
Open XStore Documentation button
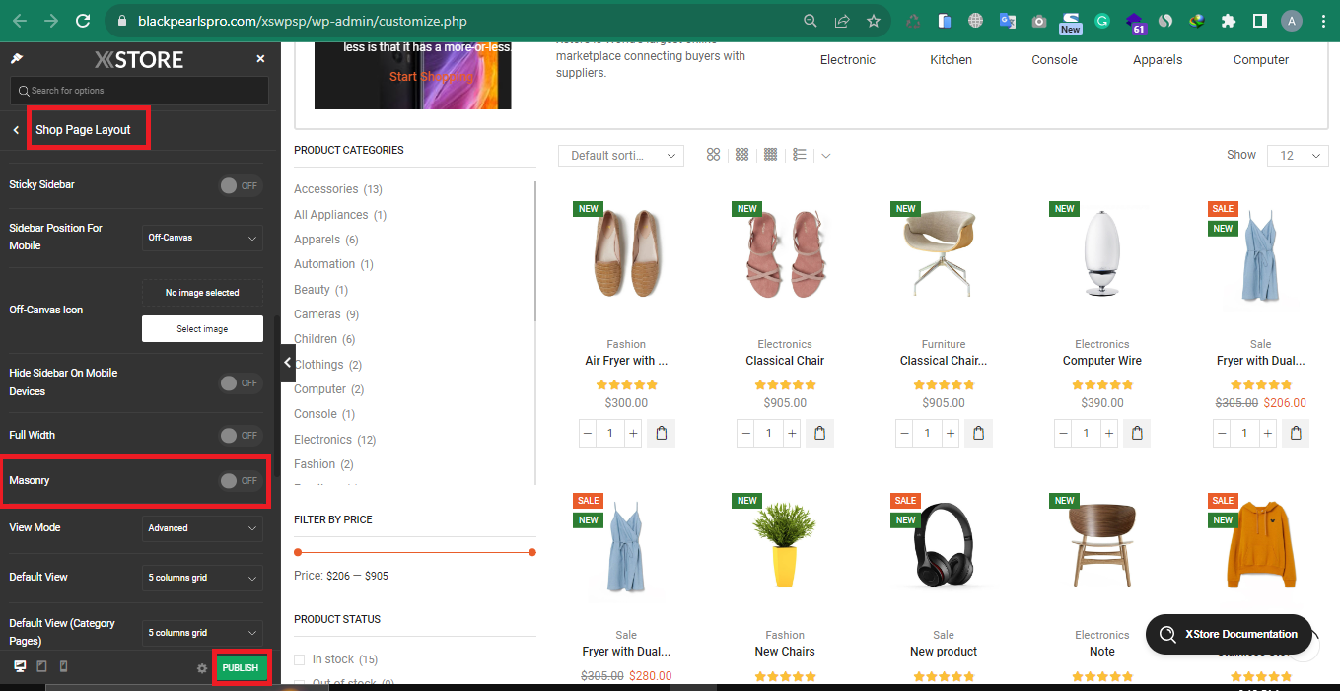pyautogui.click(x=1229, y=634)
